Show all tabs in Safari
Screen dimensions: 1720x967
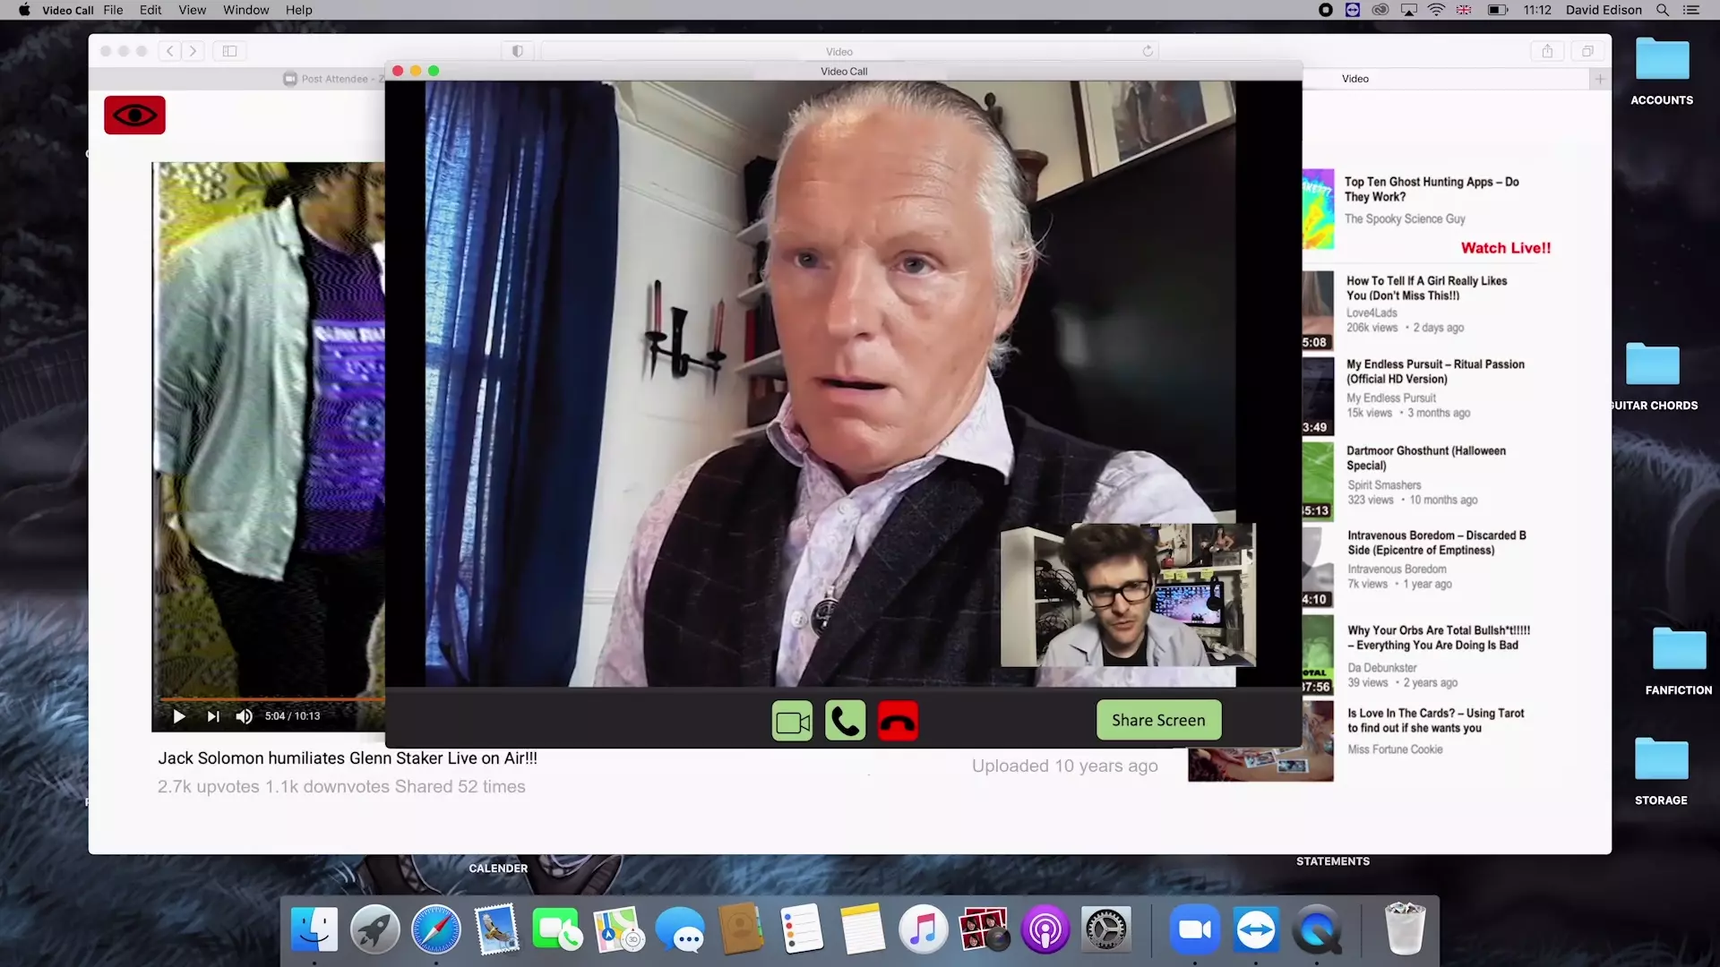(1587, 51)
